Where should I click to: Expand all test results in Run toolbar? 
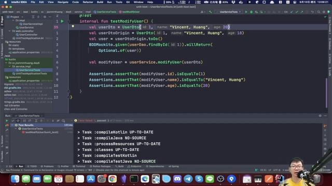pyautogui.click(x=36, y=120)
